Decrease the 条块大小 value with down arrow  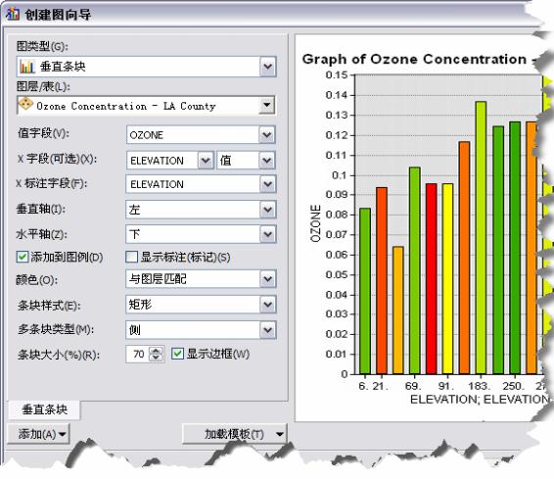coord(156,358)
